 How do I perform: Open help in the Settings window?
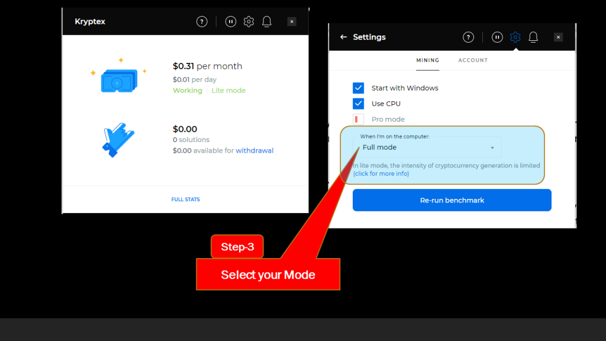(x=469, y=37)
